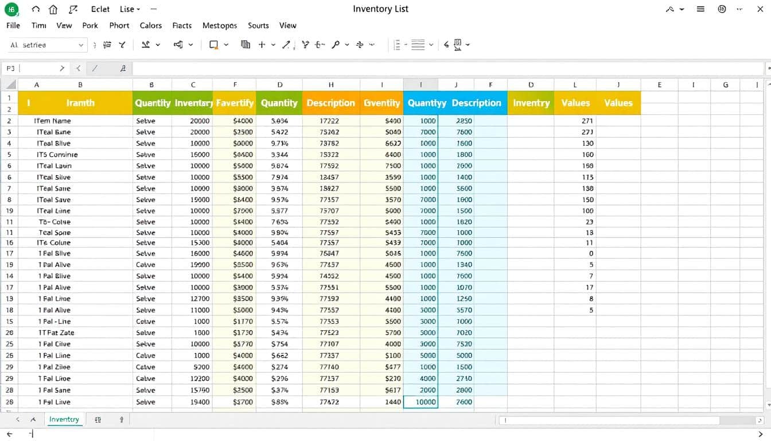Click the columns icon in toolbar
Viewport: 771px width, 441px height.
246,44
